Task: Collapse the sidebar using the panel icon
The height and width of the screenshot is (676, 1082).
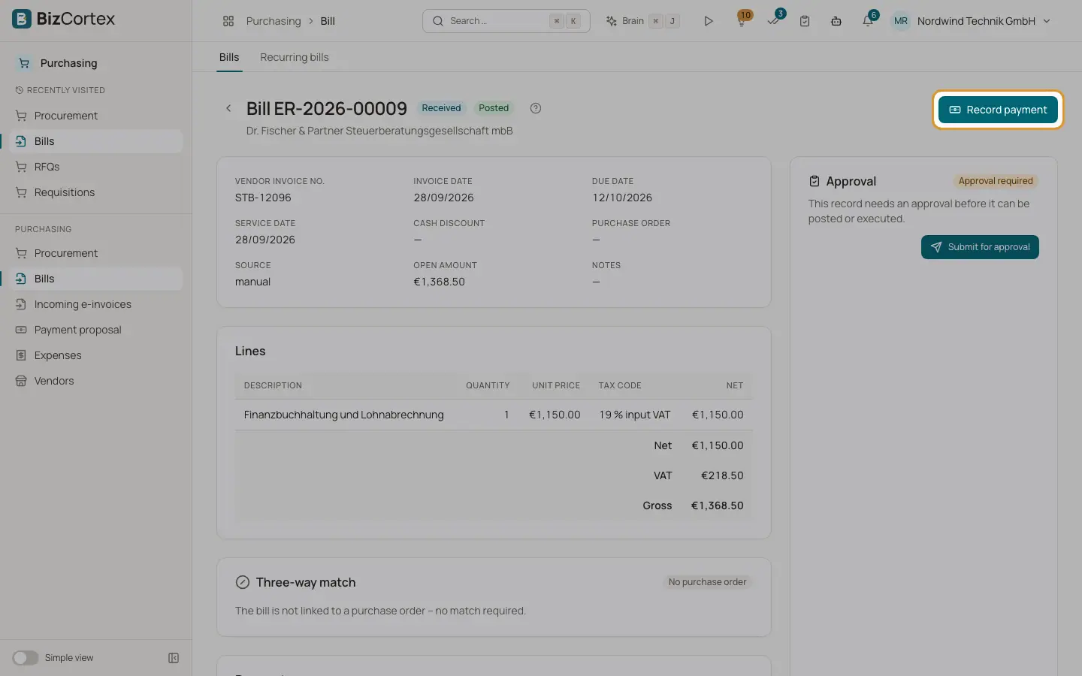Action: point(174,658)
